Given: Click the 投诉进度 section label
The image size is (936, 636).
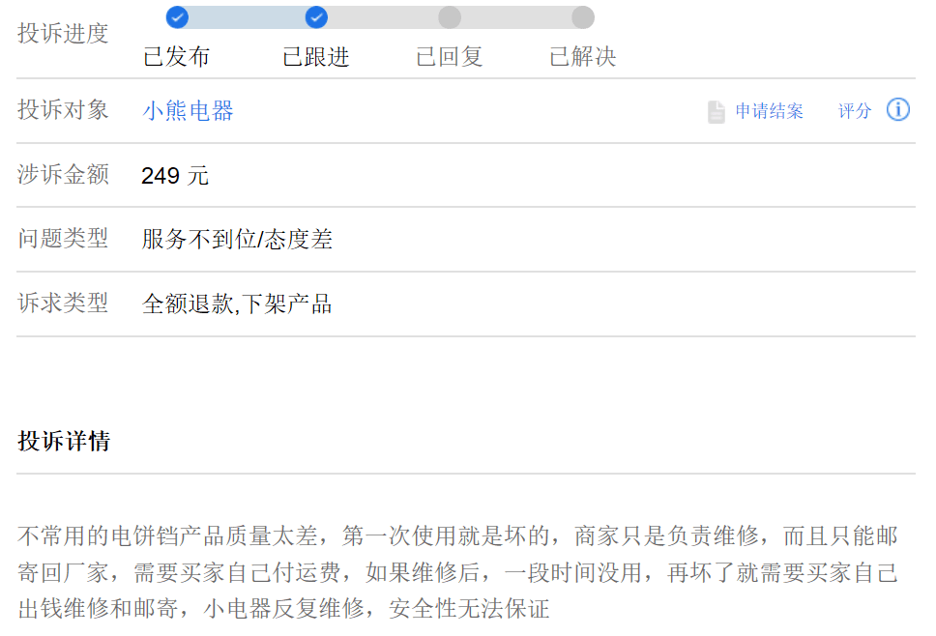Looking at the screenshot, I should 64,33.
